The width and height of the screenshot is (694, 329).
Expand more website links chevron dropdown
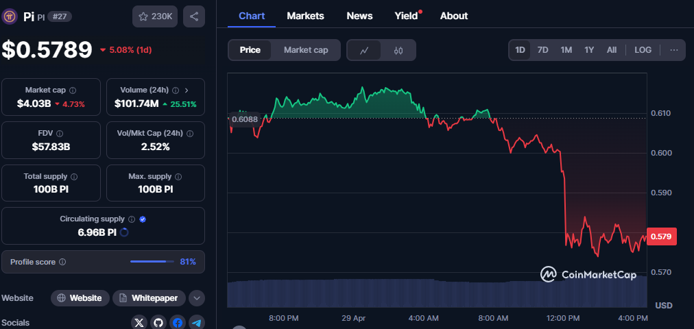point(197,298)
